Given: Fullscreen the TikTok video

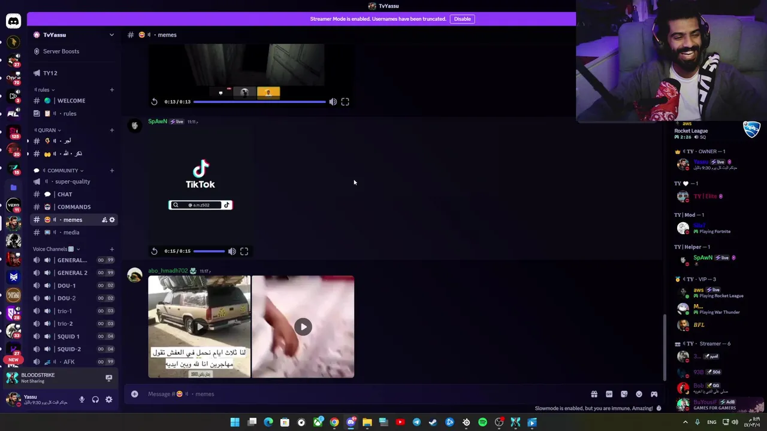Looking at the screenshot, I should point(244,251).
